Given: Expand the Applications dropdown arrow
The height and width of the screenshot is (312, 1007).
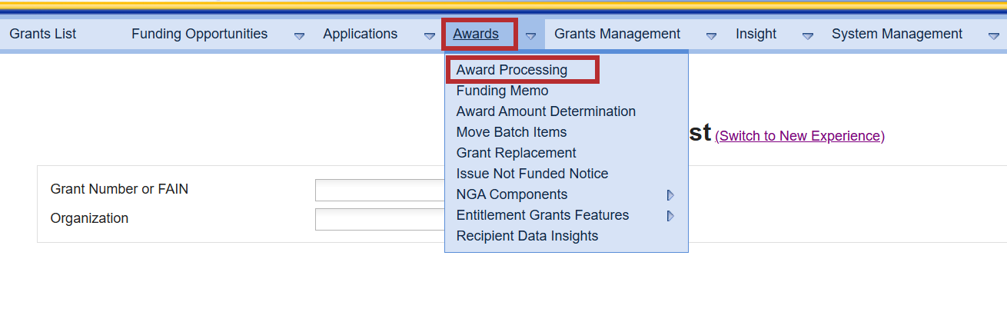Looking at the screenshot, I should point(429,35).
